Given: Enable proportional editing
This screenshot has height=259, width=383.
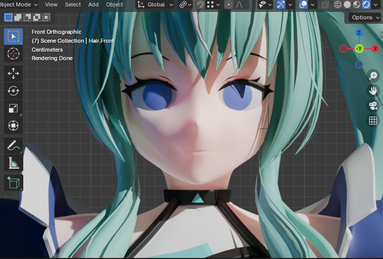Looking at the screenshot, I should (229, 4).
